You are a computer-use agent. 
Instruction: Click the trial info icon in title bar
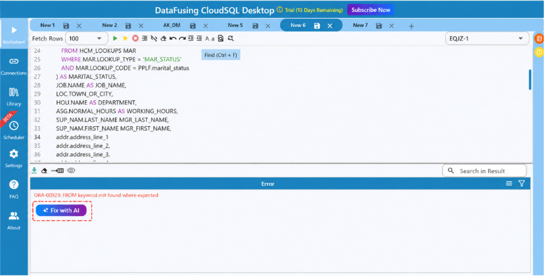280,10
